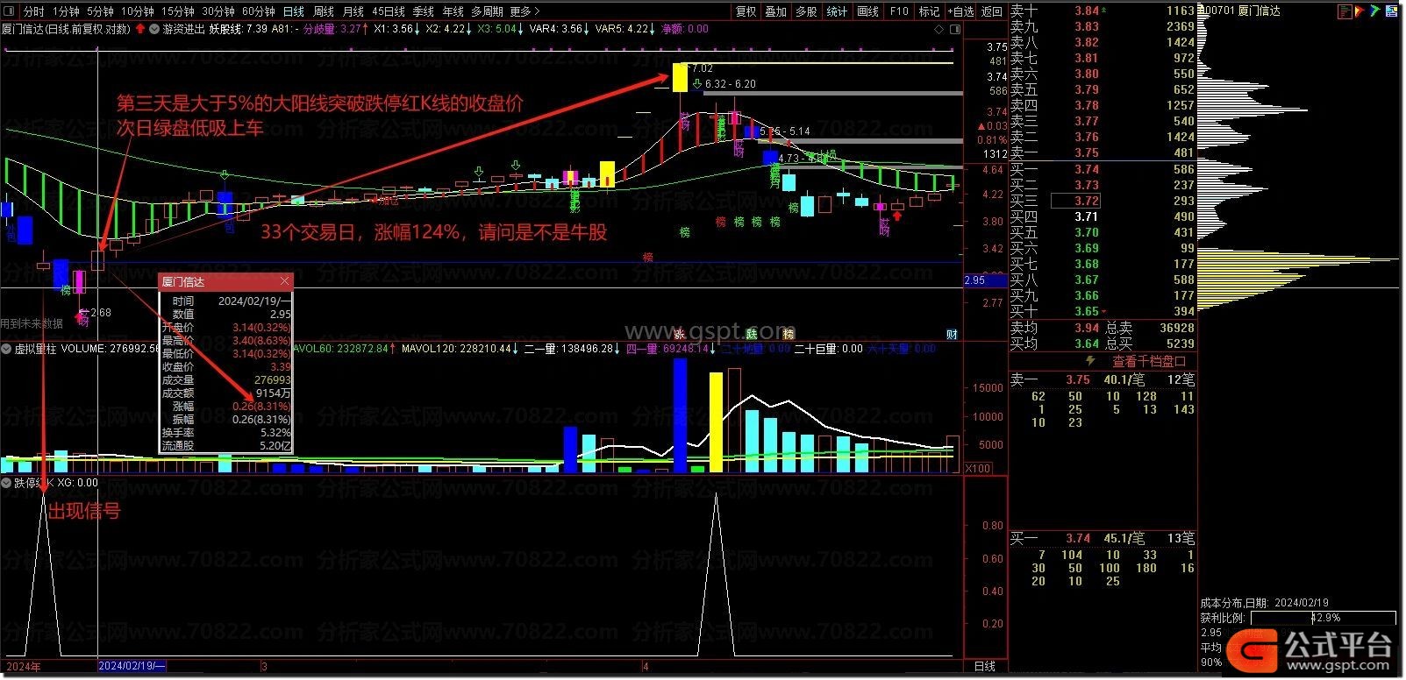Click the gear icon beside 跌停红K indicator

(6, 483)
